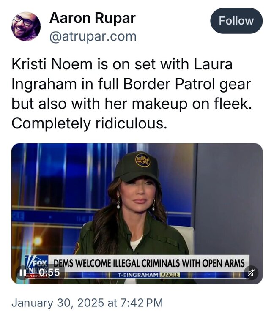The width and height of the screenshot is (274, 317).
Task: Click the words Completely ridiculous in post
Action: (x=90, y=123)
